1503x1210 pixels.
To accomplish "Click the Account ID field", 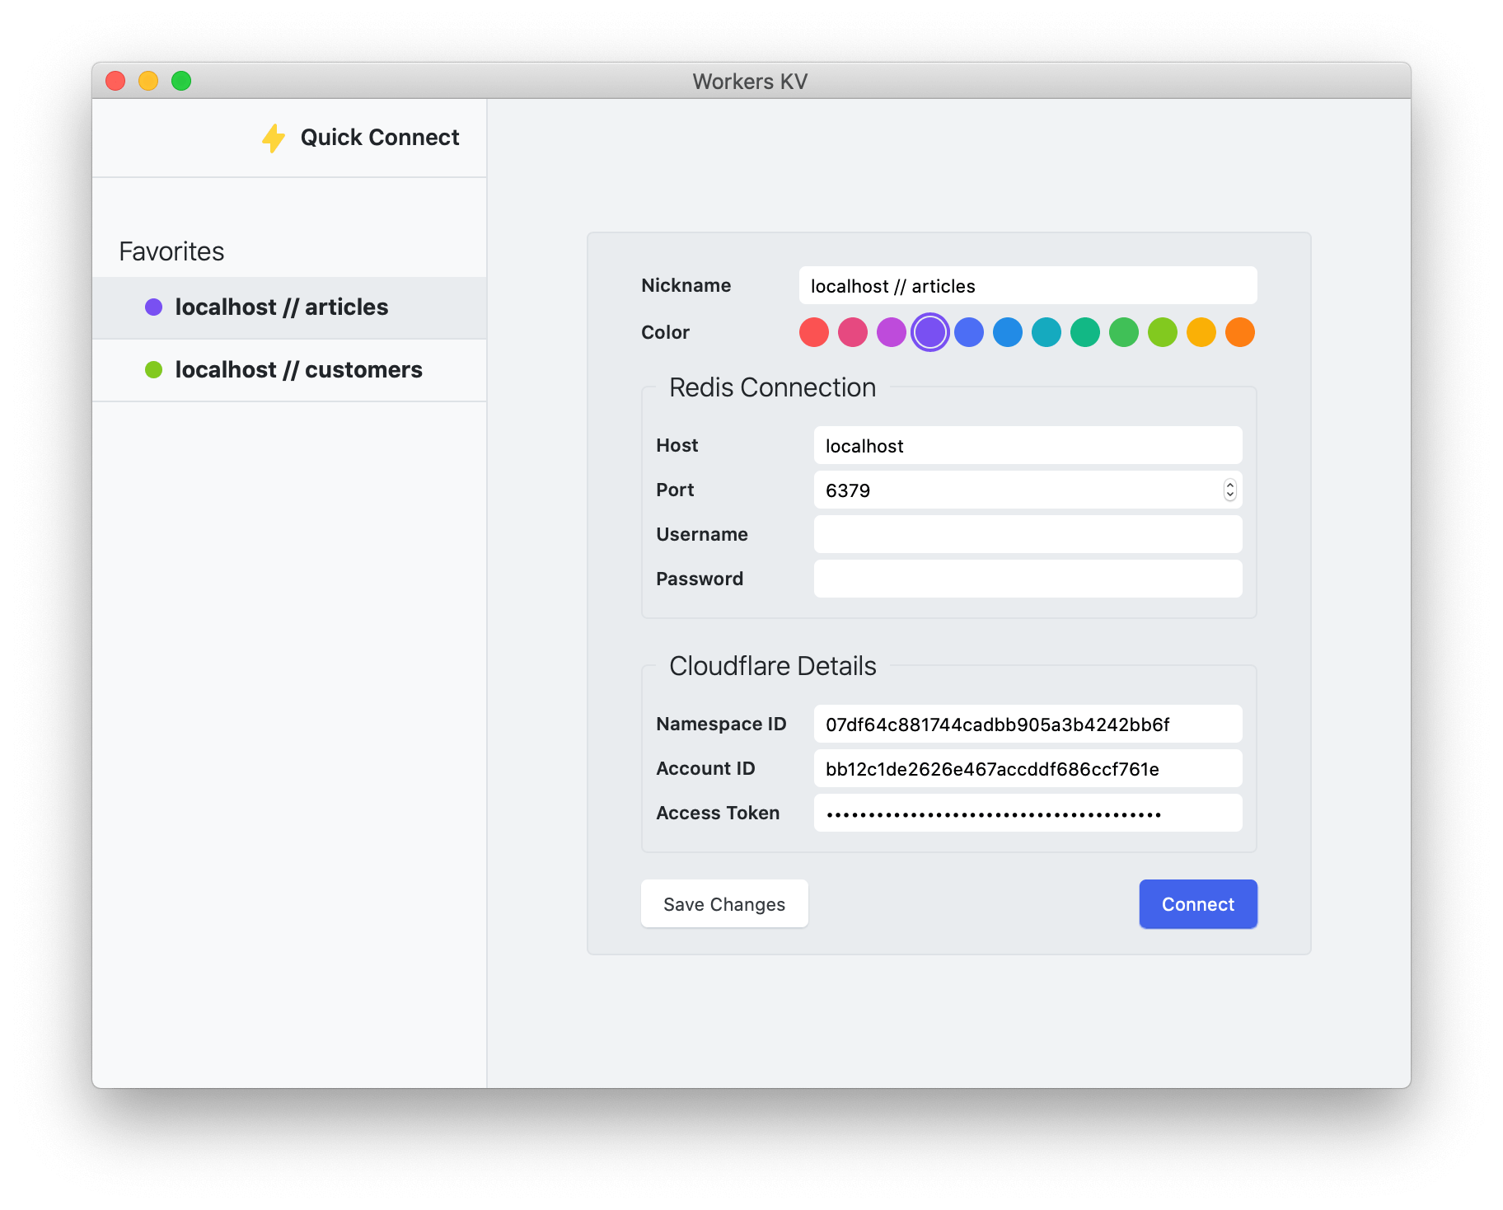I will pos(1028,769).
